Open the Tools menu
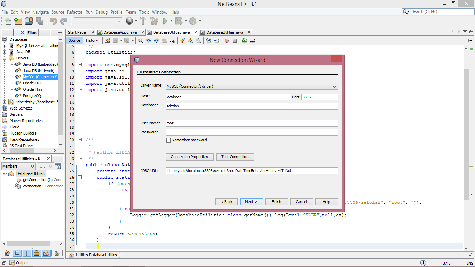This screenshot has width=475, height=267. [144, 12]
